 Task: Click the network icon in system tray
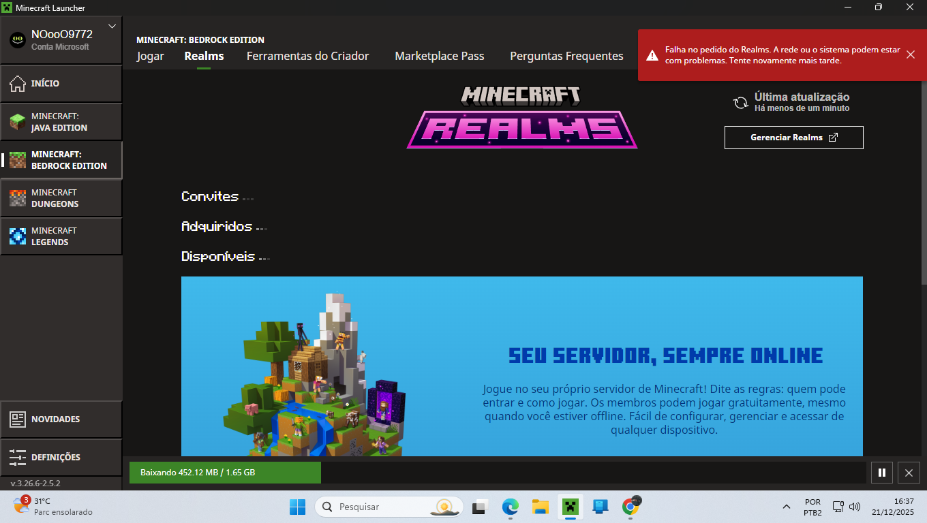(839, 507)
